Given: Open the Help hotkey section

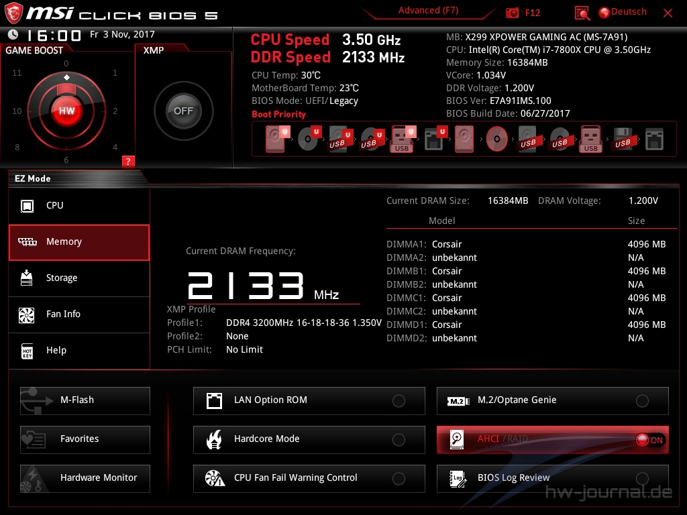Looking at the screenshot, I should point(79,351).
